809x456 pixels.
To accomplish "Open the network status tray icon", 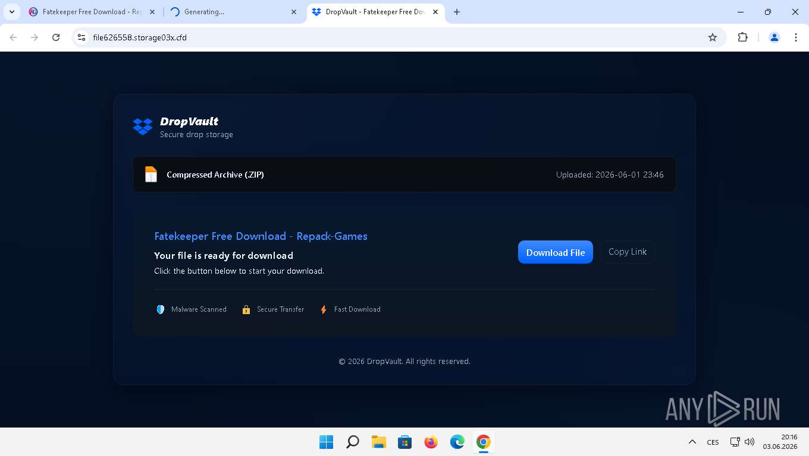I will pyautogui.click(x=735, y=442).
